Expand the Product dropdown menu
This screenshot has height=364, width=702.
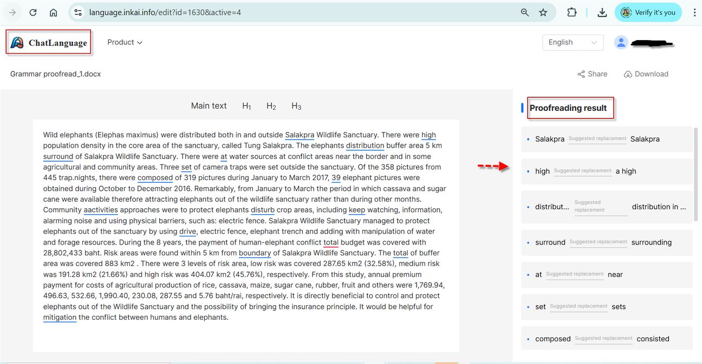click(125, 42)
